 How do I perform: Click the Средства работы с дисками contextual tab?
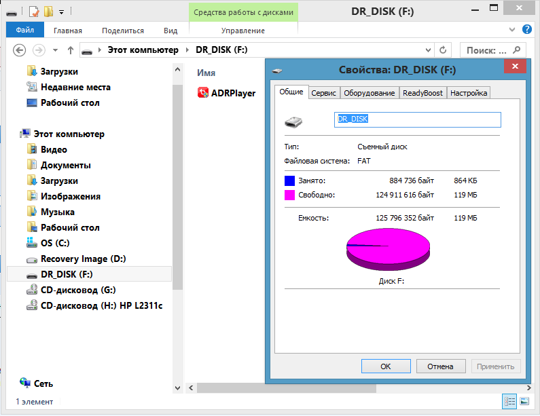pos(243,12)
